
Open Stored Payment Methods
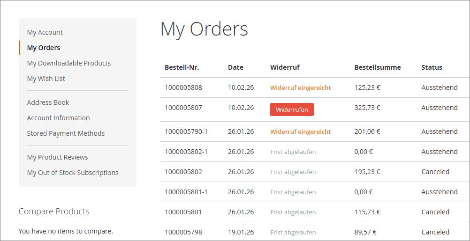pos(66,133)
